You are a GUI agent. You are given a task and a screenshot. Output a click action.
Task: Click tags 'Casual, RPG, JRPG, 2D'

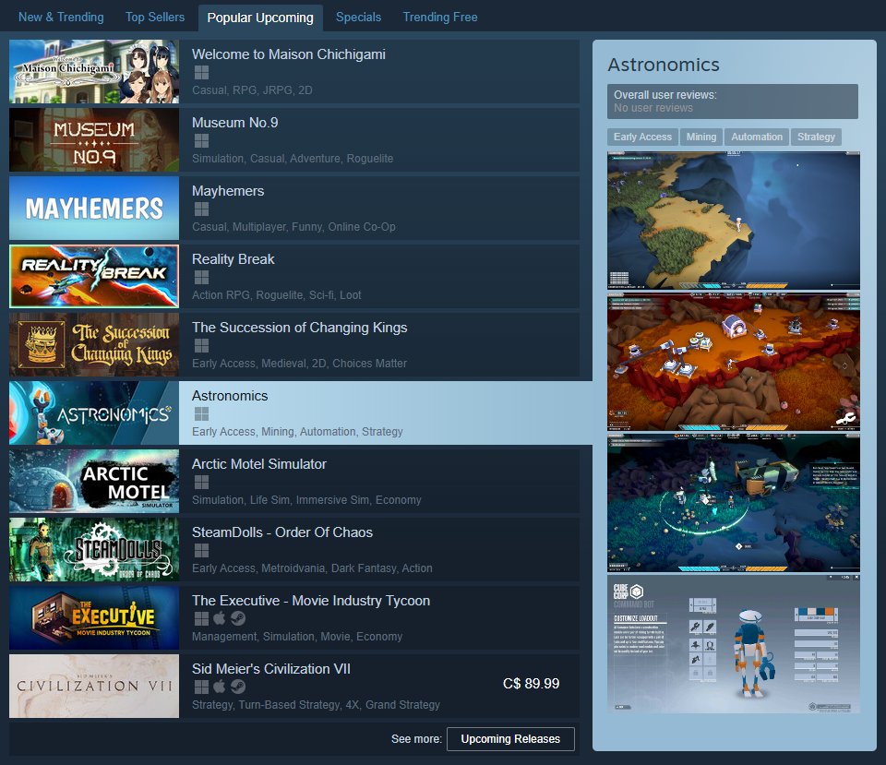point(252,90)
